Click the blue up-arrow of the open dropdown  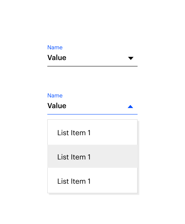[x=130, y=107]
